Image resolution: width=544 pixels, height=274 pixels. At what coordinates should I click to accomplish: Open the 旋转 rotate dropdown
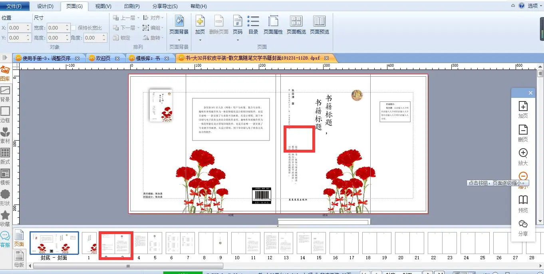click(x=153, y=38)
